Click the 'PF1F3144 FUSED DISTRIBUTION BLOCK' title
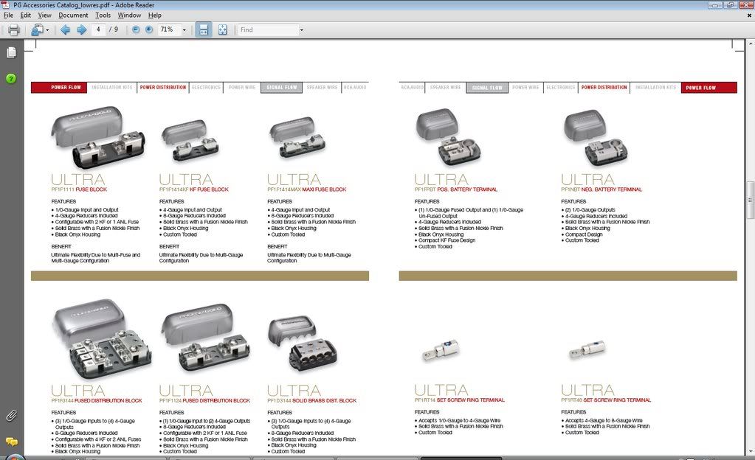The image size is (755, 460). pyautogui.click(x=96, y=400)
